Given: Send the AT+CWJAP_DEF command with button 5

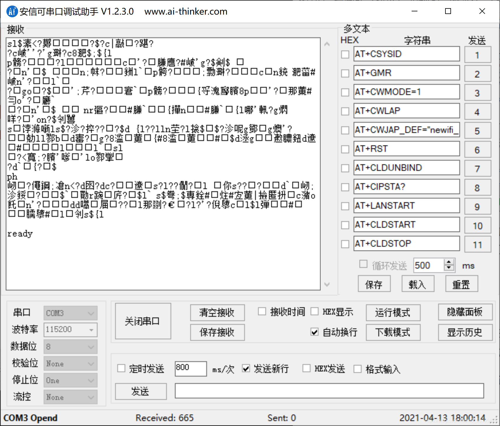Looking at the screenshot, I should pos(478,131).
